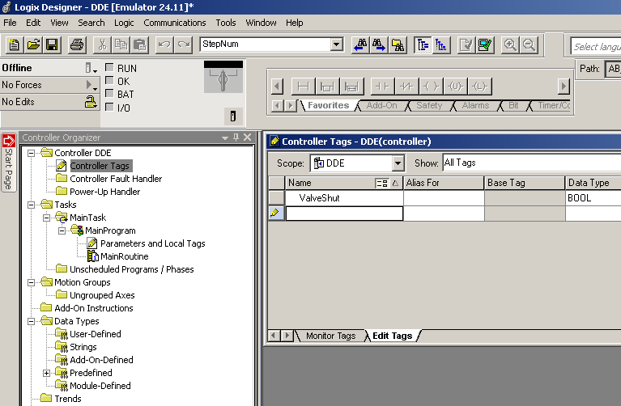Verify routine with the checkmark document icon
This screenshot has width=621, height=406.
tap(466, 45)
